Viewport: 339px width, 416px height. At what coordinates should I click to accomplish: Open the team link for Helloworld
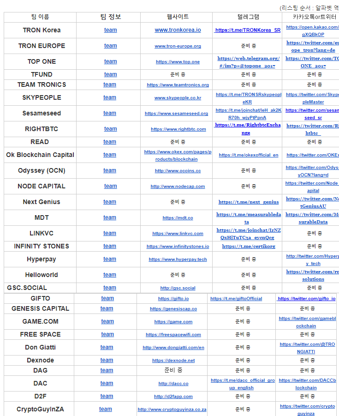pyautogui.click(x=110, y=275)
